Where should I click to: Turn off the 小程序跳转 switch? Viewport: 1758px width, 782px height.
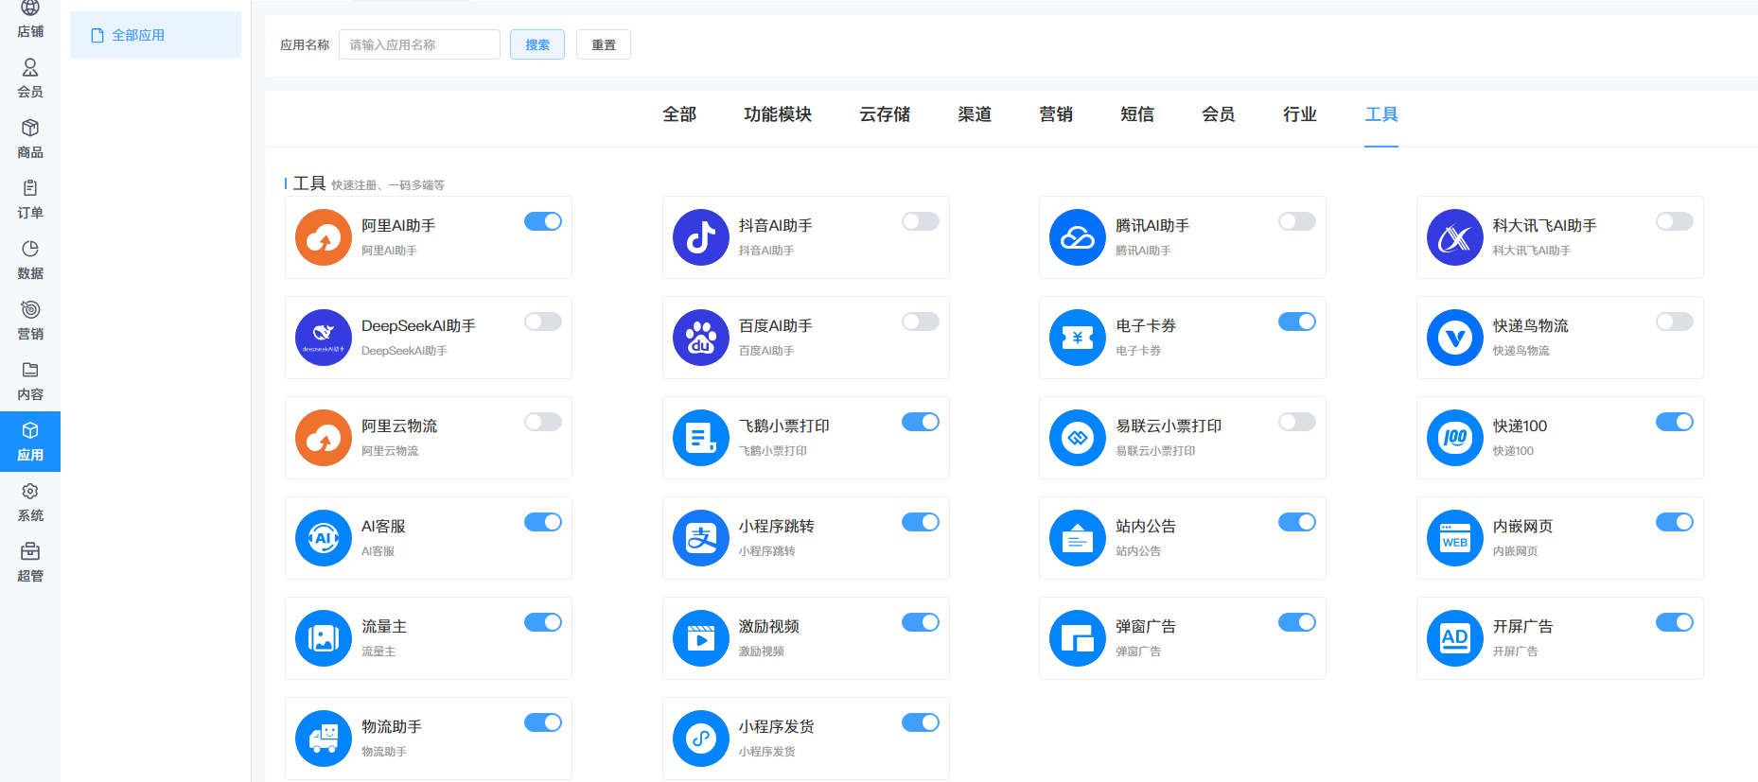921,522
